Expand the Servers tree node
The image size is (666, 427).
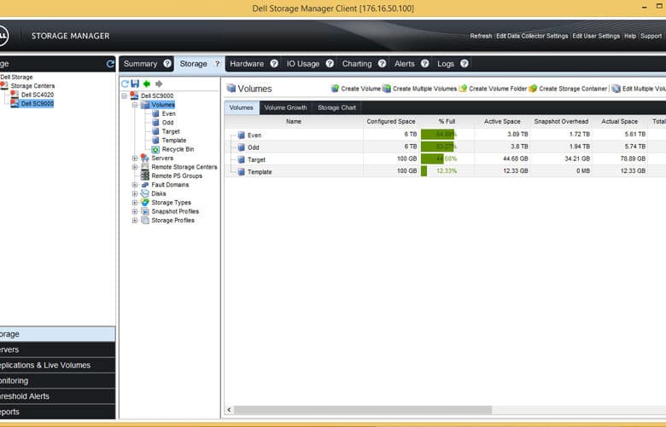pyautogui.click(x=135, y=159)
